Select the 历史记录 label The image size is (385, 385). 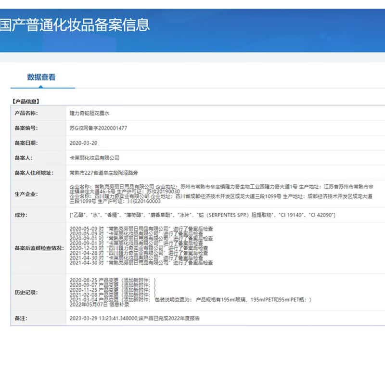26,293
